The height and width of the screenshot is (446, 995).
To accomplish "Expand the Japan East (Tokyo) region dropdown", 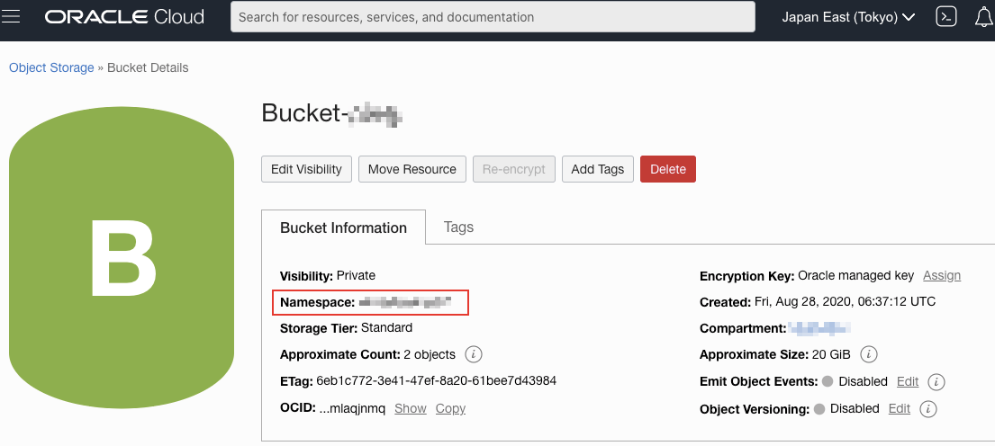I will pyautogui.click(x=848, y=17).
